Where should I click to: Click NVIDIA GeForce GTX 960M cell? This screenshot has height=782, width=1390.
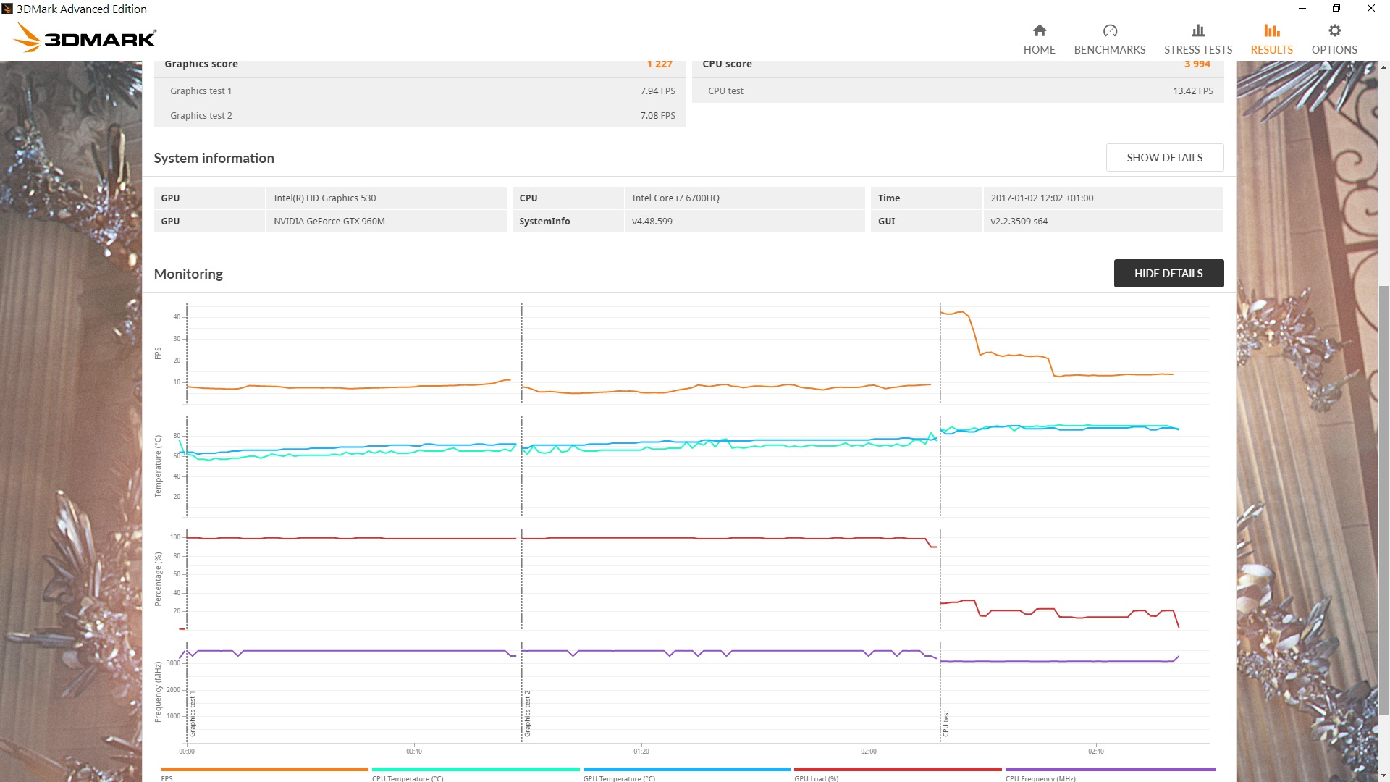[x=386, y=221]
